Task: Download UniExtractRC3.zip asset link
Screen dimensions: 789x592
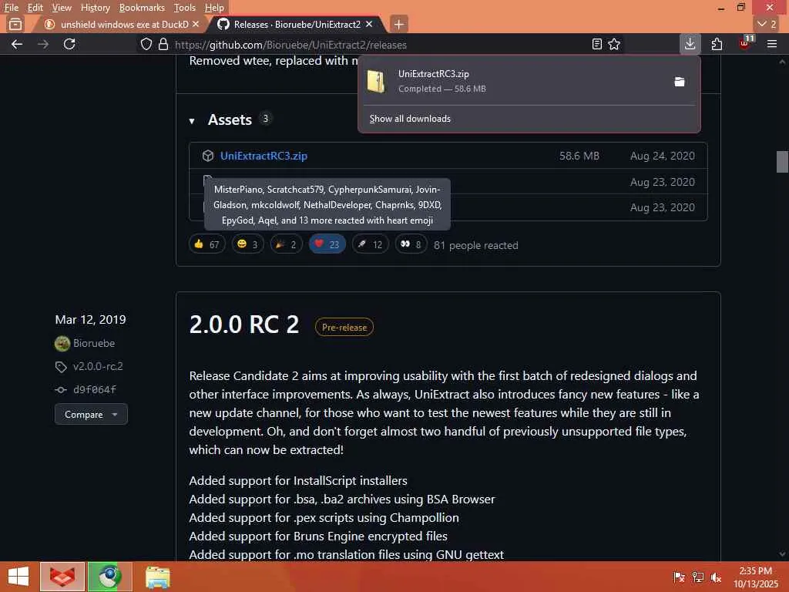Action: click(x=264, y=156)
